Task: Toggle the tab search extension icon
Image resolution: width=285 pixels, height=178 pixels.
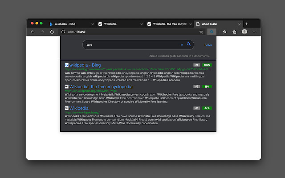Action: pos(212,32)
